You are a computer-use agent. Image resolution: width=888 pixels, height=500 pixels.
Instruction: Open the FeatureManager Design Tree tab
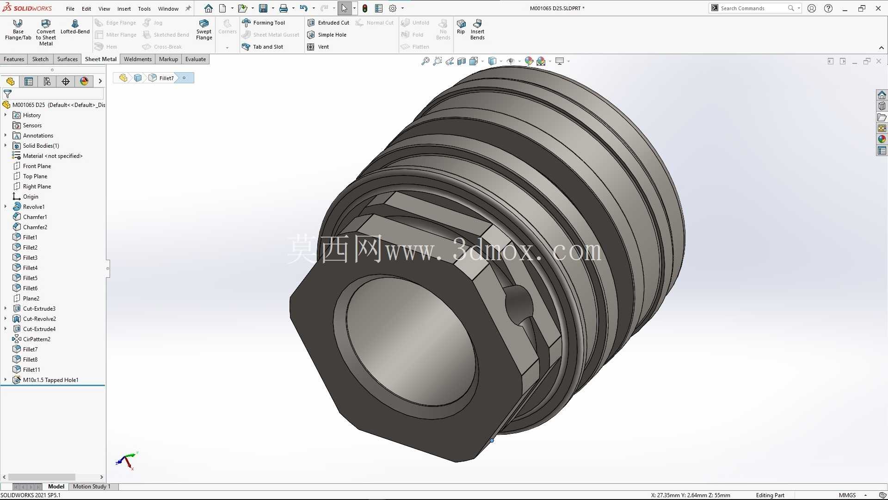10,81
